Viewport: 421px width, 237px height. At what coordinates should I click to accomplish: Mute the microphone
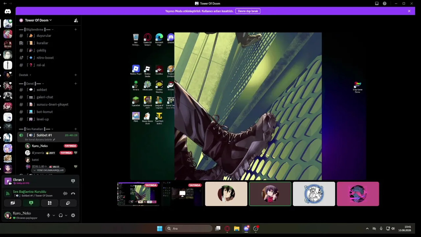coord(48,215)
